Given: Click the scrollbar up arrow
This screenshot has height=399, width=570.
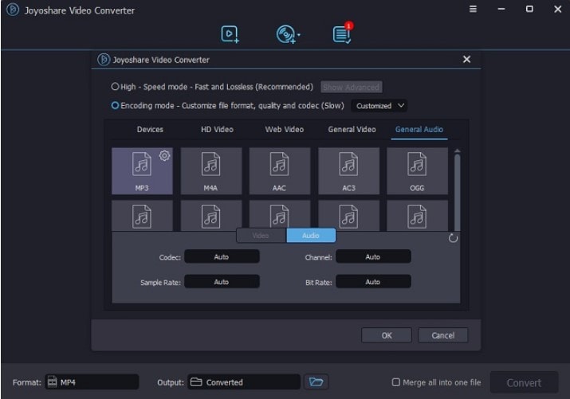Looking at the screenshot, I should [x=458, y=151].
